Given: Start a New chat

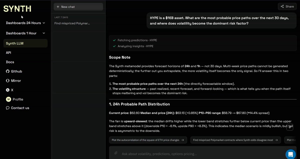Looking at the screenshot, I should (78, 7).
